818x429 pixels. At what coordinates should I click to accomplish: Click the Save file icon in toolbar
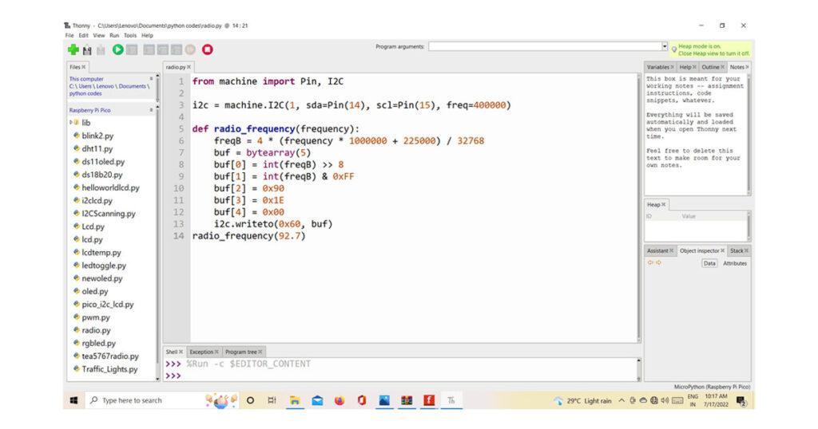101,49
